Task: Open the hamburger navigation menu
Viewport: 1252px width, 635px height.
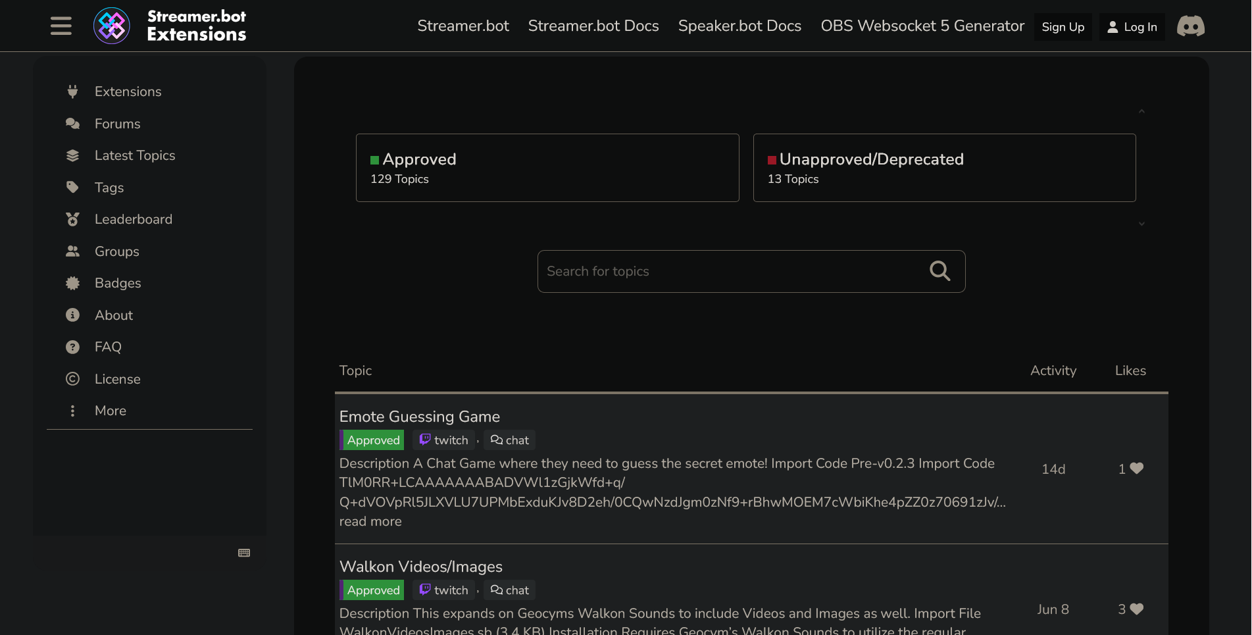Action: (x=61, y=26)
